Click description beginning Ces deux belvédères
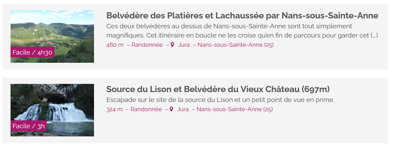The height and width of the screenshot is (148, 393). tap(242, 31)
